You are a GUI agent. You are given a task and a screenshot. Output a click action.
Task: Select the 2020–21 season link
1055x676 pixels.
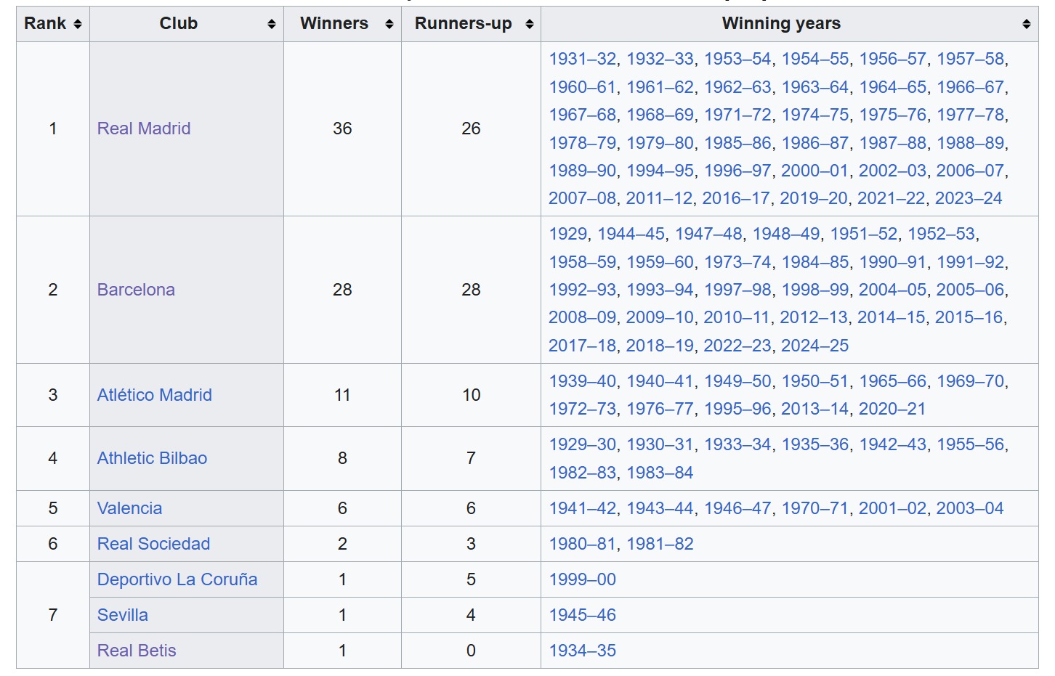892,409
